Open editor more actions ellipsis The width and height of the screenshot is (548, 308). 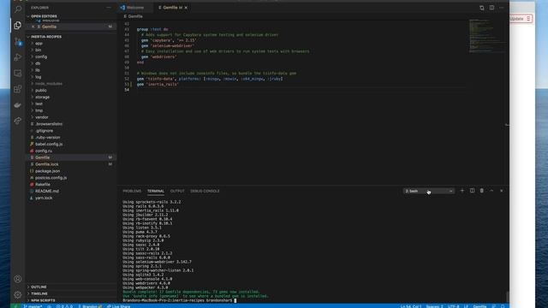click(x=502, y=8)
